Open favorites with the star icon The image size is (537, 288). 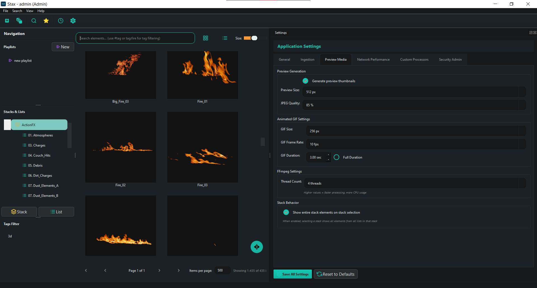tap(46, 21)
